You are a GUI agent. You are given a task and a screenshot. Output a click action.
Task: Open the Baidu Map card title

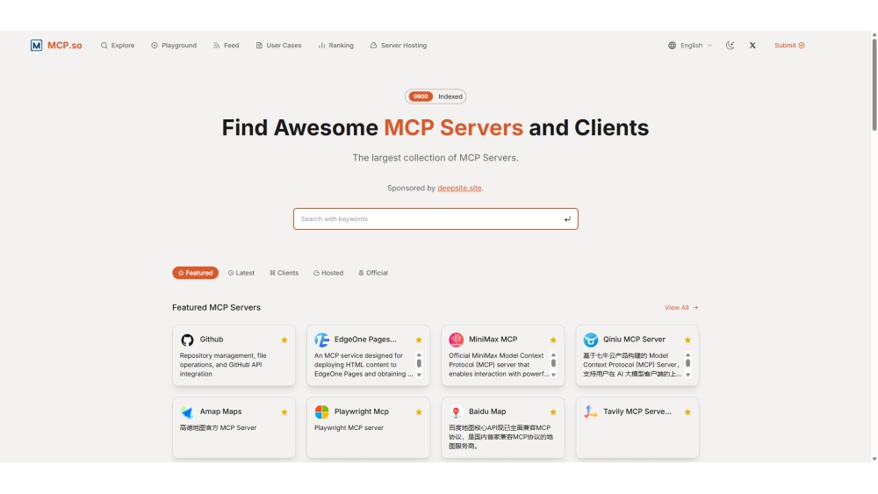point(487,412)
